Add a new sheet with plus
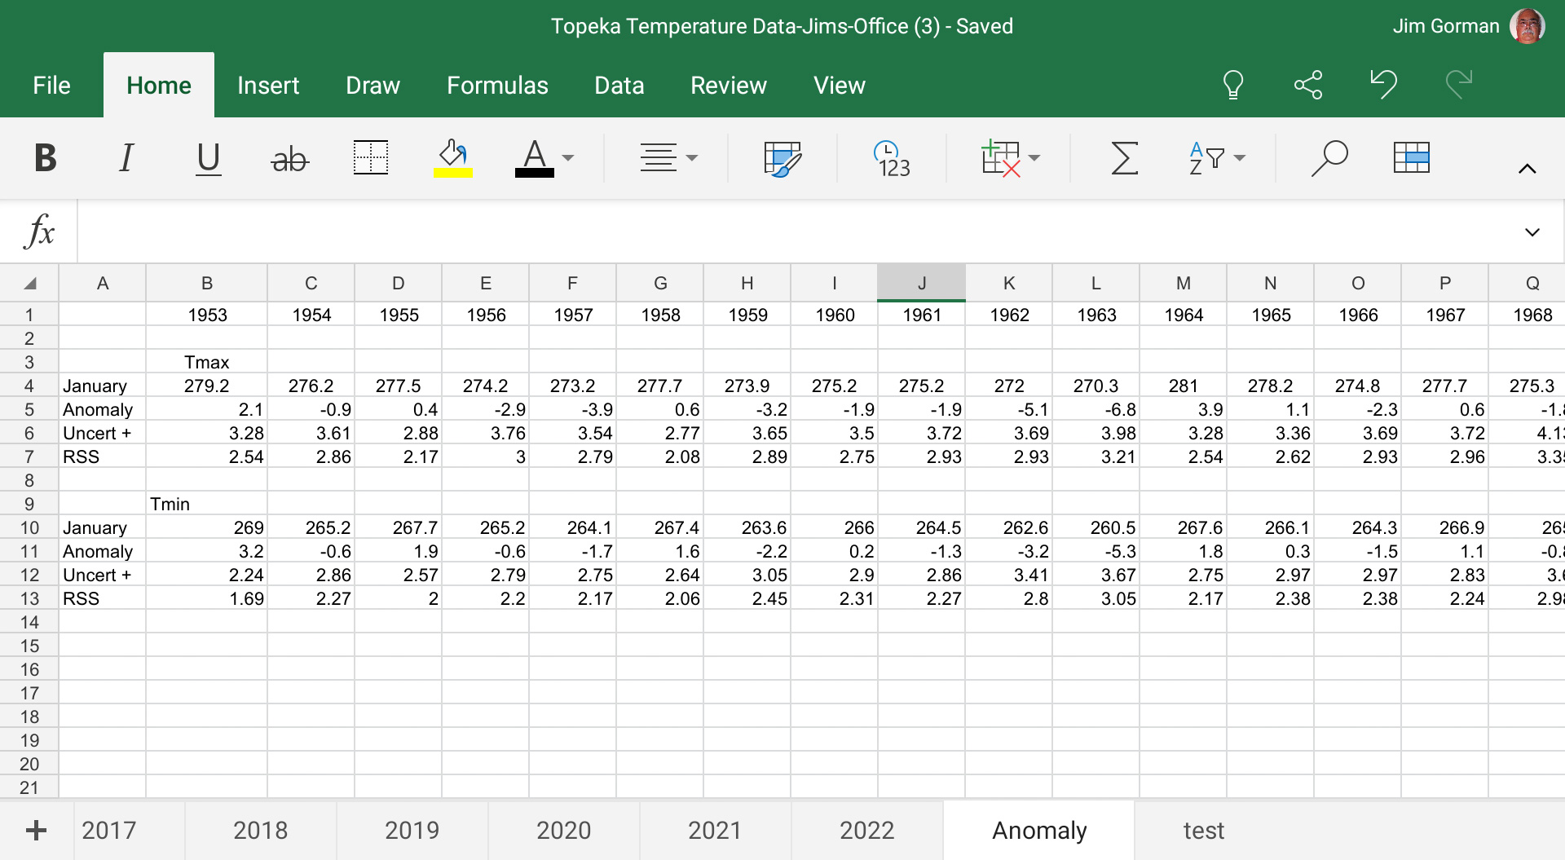Image resolution: width=1565 pixels, height=860 pixels. (36, 831)
